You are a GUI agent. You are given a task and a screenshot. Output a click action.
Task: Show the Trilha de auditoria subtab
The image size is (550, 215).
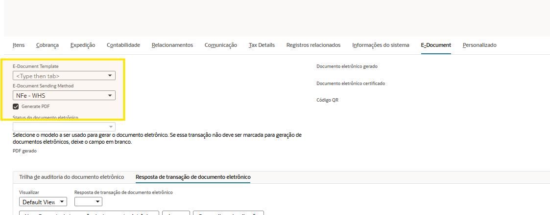pyautogui.click(x=72, y=177)
